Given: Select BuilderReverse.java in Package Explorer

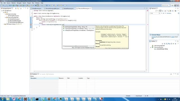Looking at the screenshot, I should click(14, 19).
